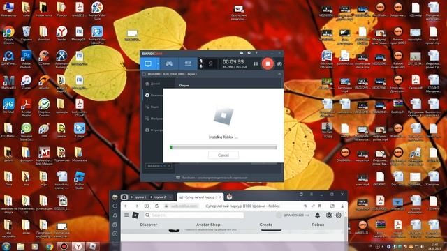Viewport: 447px width, 251px height.
Task: Close the Roblox parkour browser tab
Action: (x=220, y=197)
